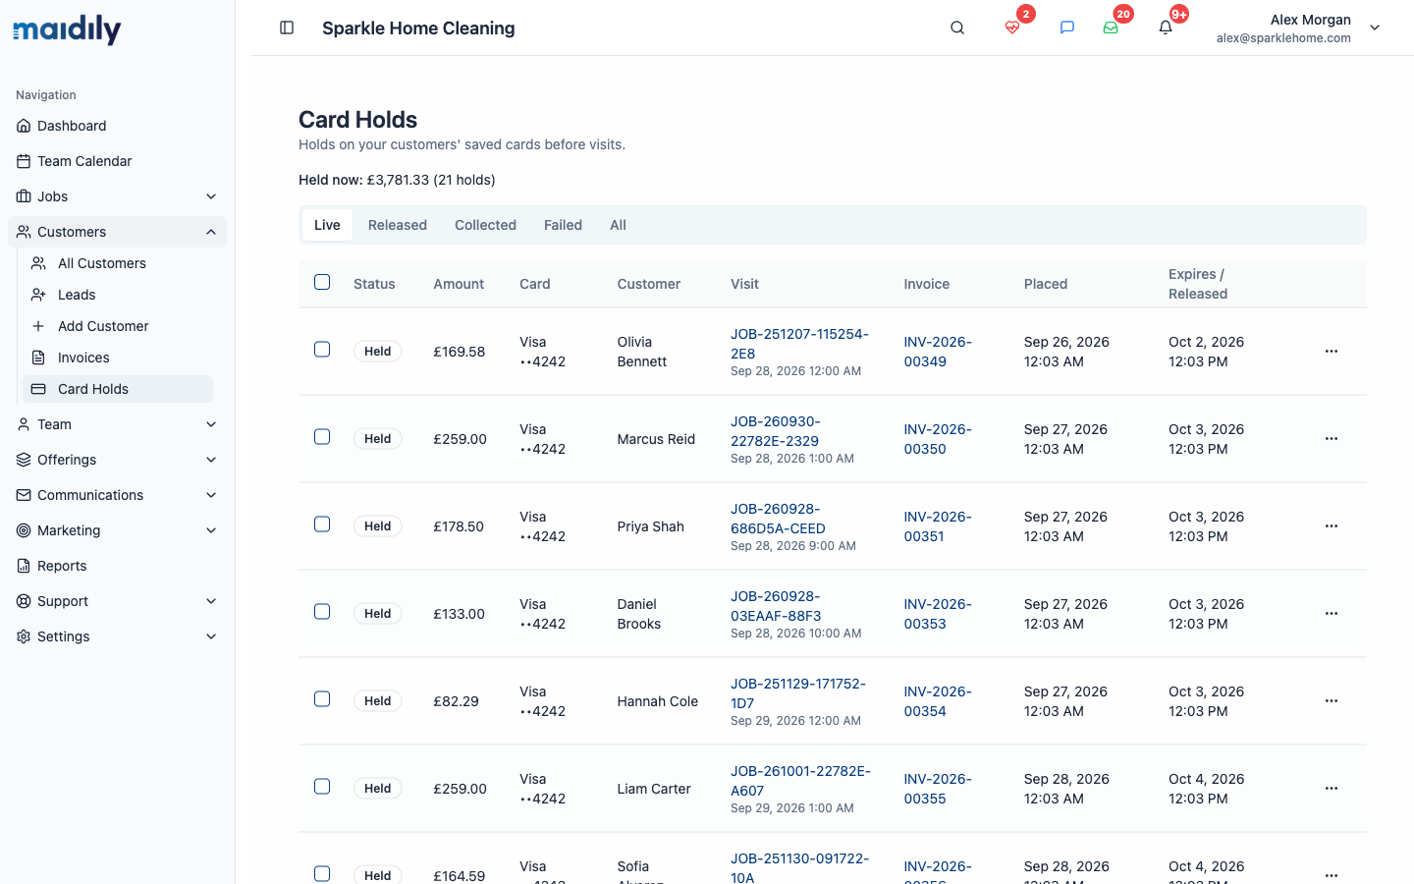This screenshot has width=1414, height=884.
Task: Open Add Customer in sidebar
Action: pyautogui.click(x=118, y=326)
